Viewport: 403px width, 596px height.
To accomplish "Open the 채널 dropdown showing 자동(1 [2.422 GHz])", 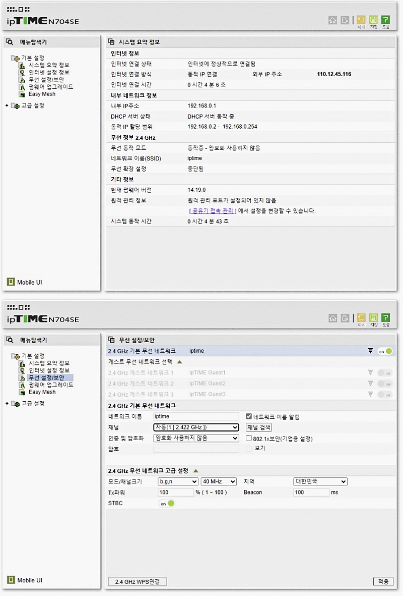I will tap(196, 427).
